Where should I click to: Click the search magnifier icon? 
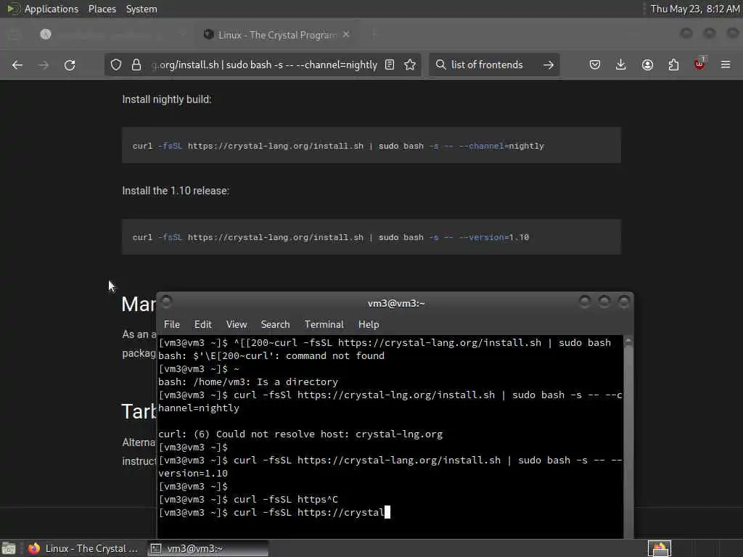click(440, 65)
